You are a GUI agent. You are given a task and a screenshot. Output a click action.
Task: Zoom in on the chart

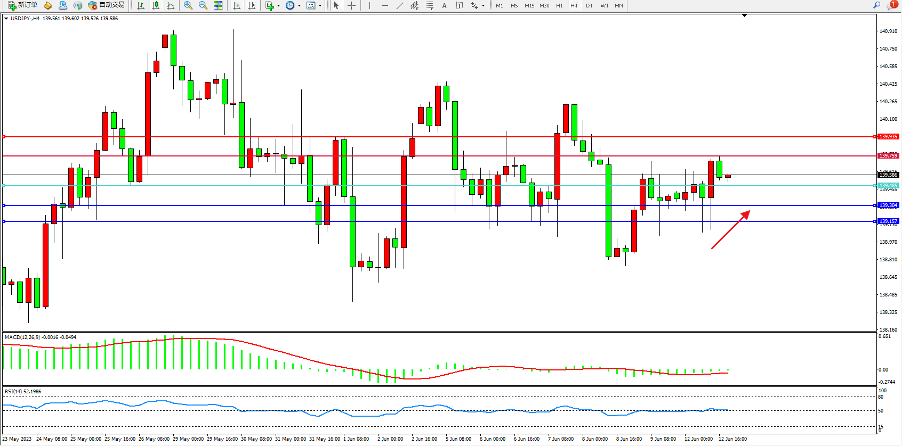tap(188, 5)
